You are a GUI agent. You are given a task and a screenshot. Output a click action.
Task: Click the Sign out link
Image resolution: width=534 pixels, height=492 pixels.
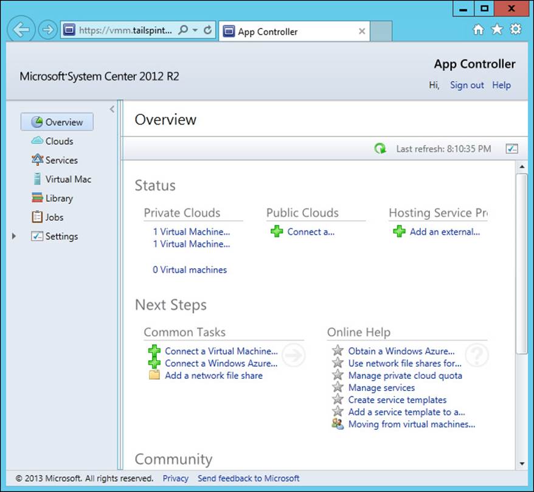click(466, 85)
